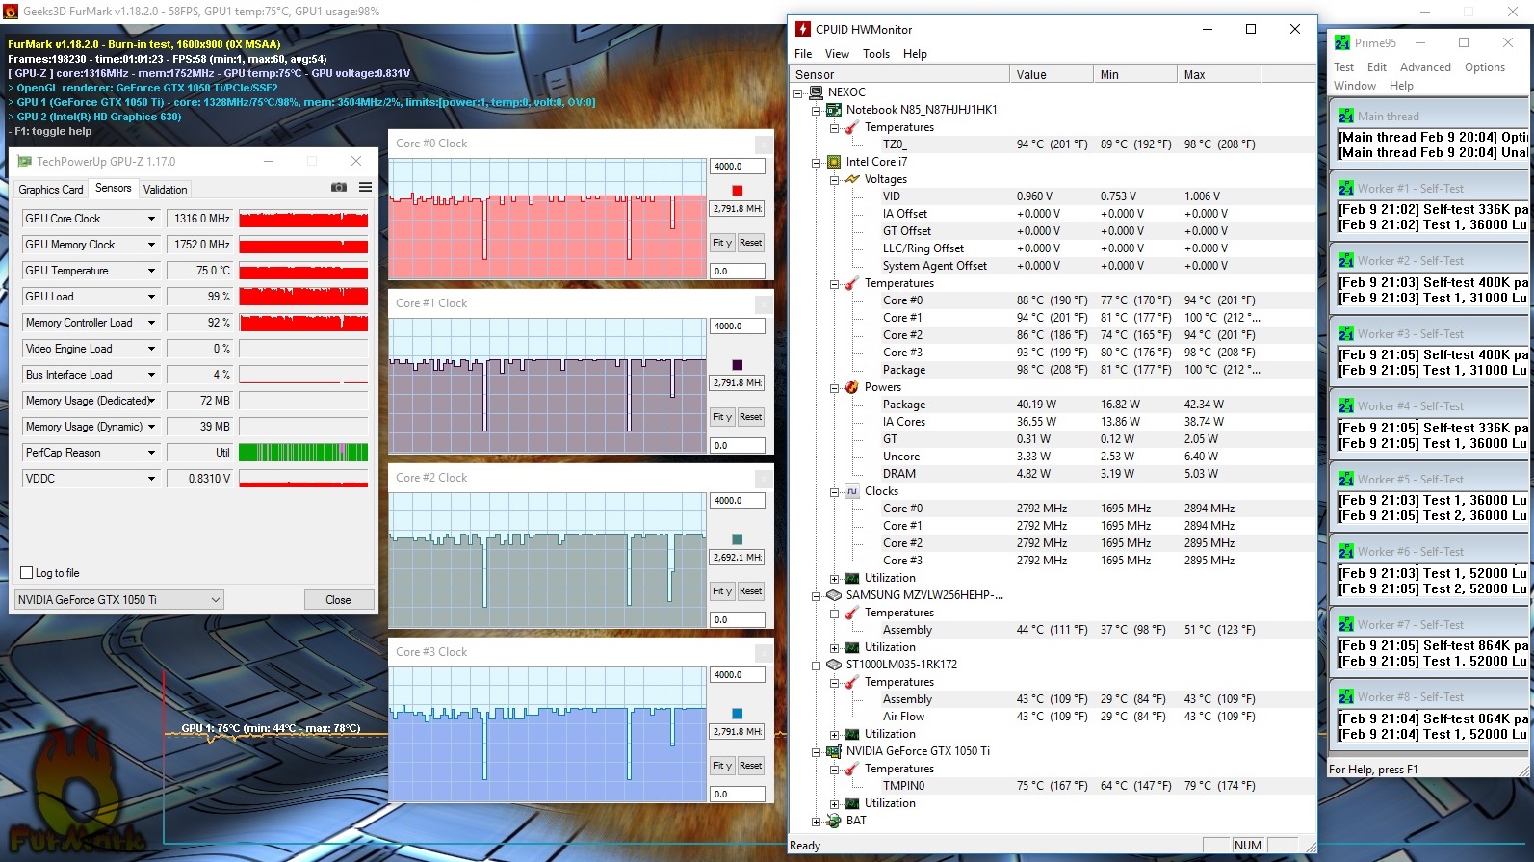Switch to the GPU-Z Graphics Card tab

(x=51, y=190)
